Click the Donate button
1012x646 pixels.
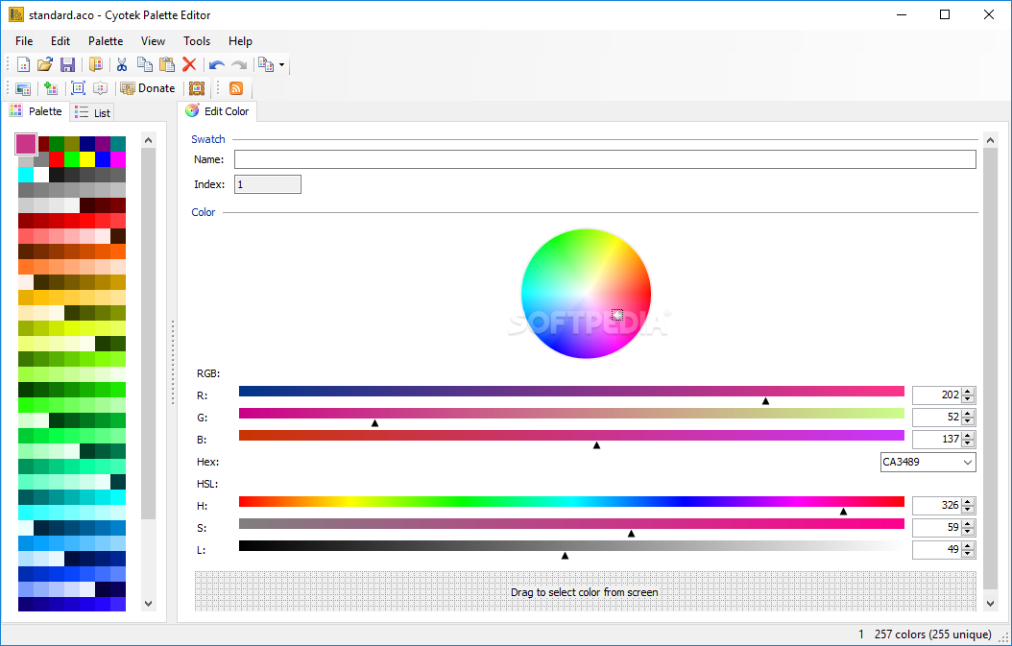pos(148,88)
